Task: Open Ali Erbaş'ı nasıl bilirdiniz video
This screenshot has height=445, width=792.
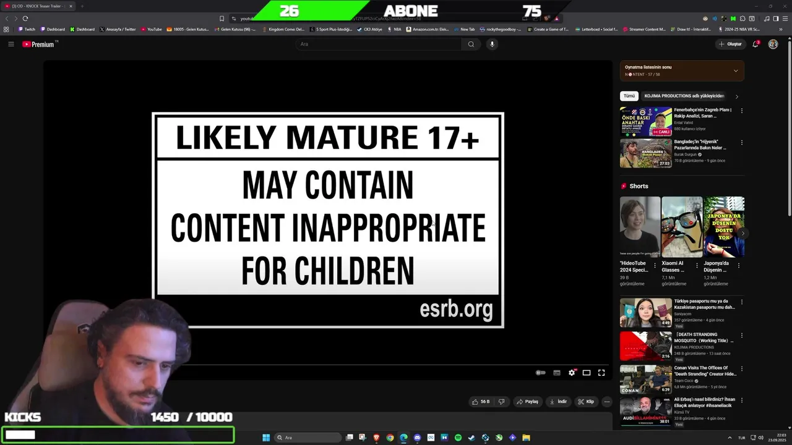Action: pyautogui.click(x=646, y=412)
